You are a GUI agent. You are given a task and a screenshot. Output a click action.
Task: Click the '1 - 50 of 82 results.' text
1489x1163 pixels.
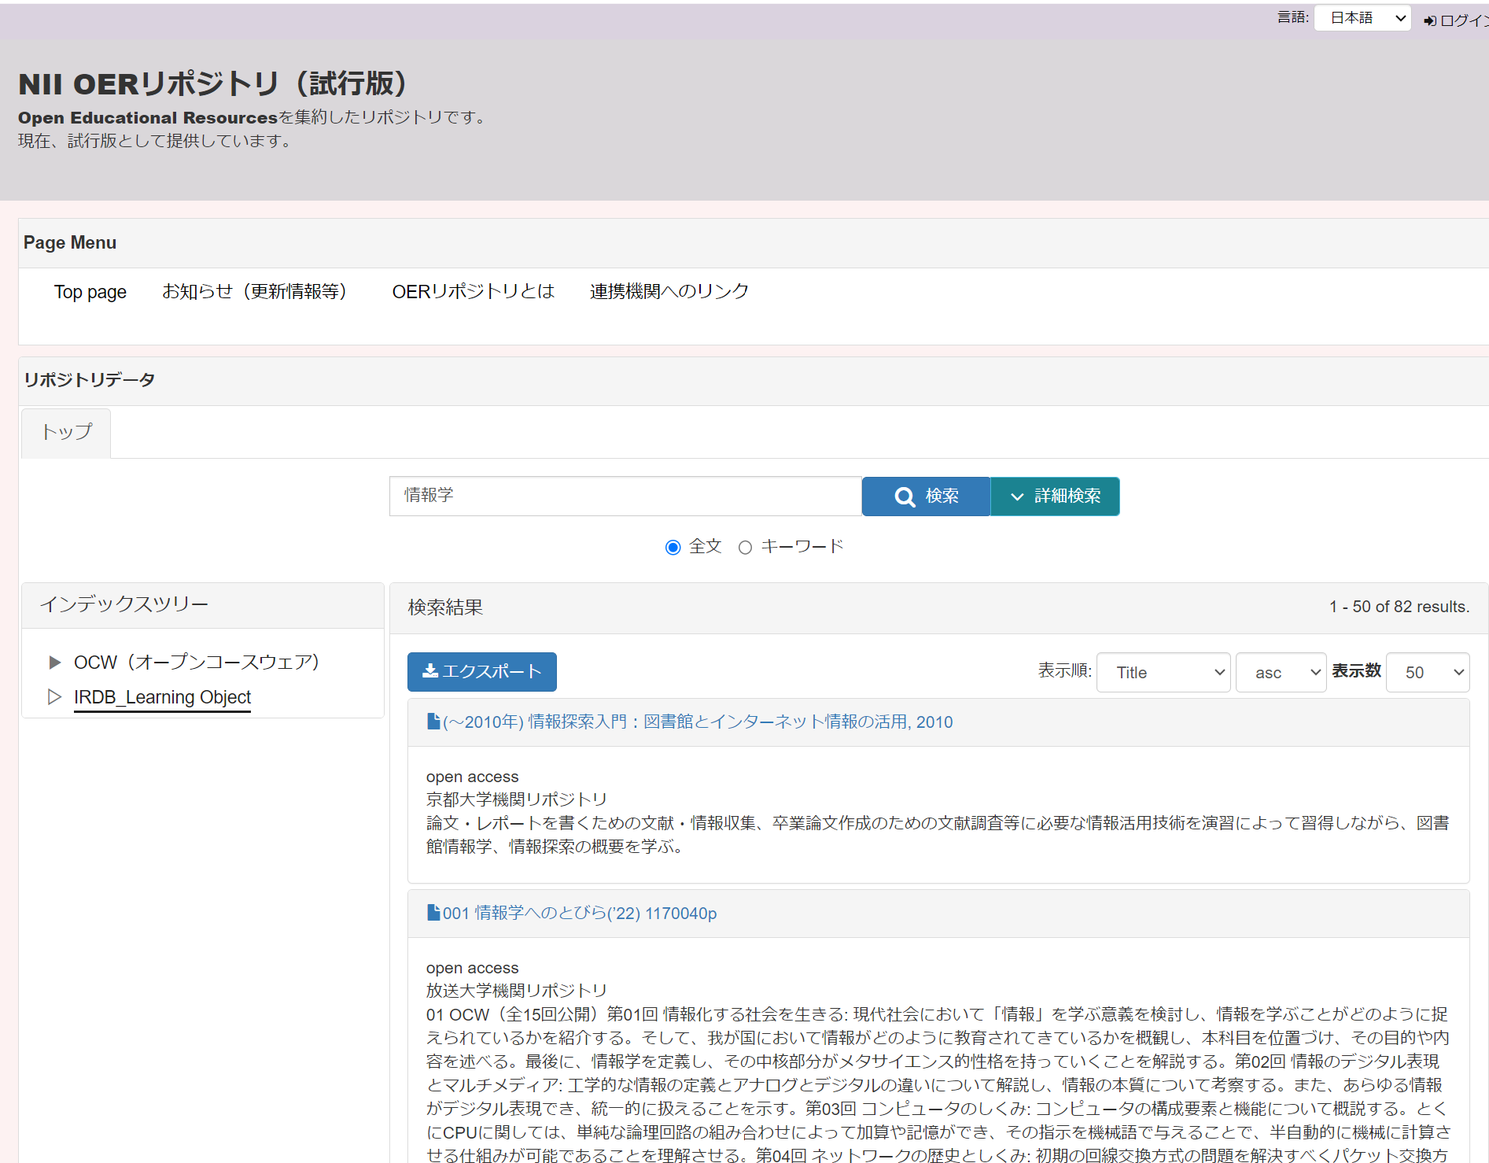click(1399, 607)
